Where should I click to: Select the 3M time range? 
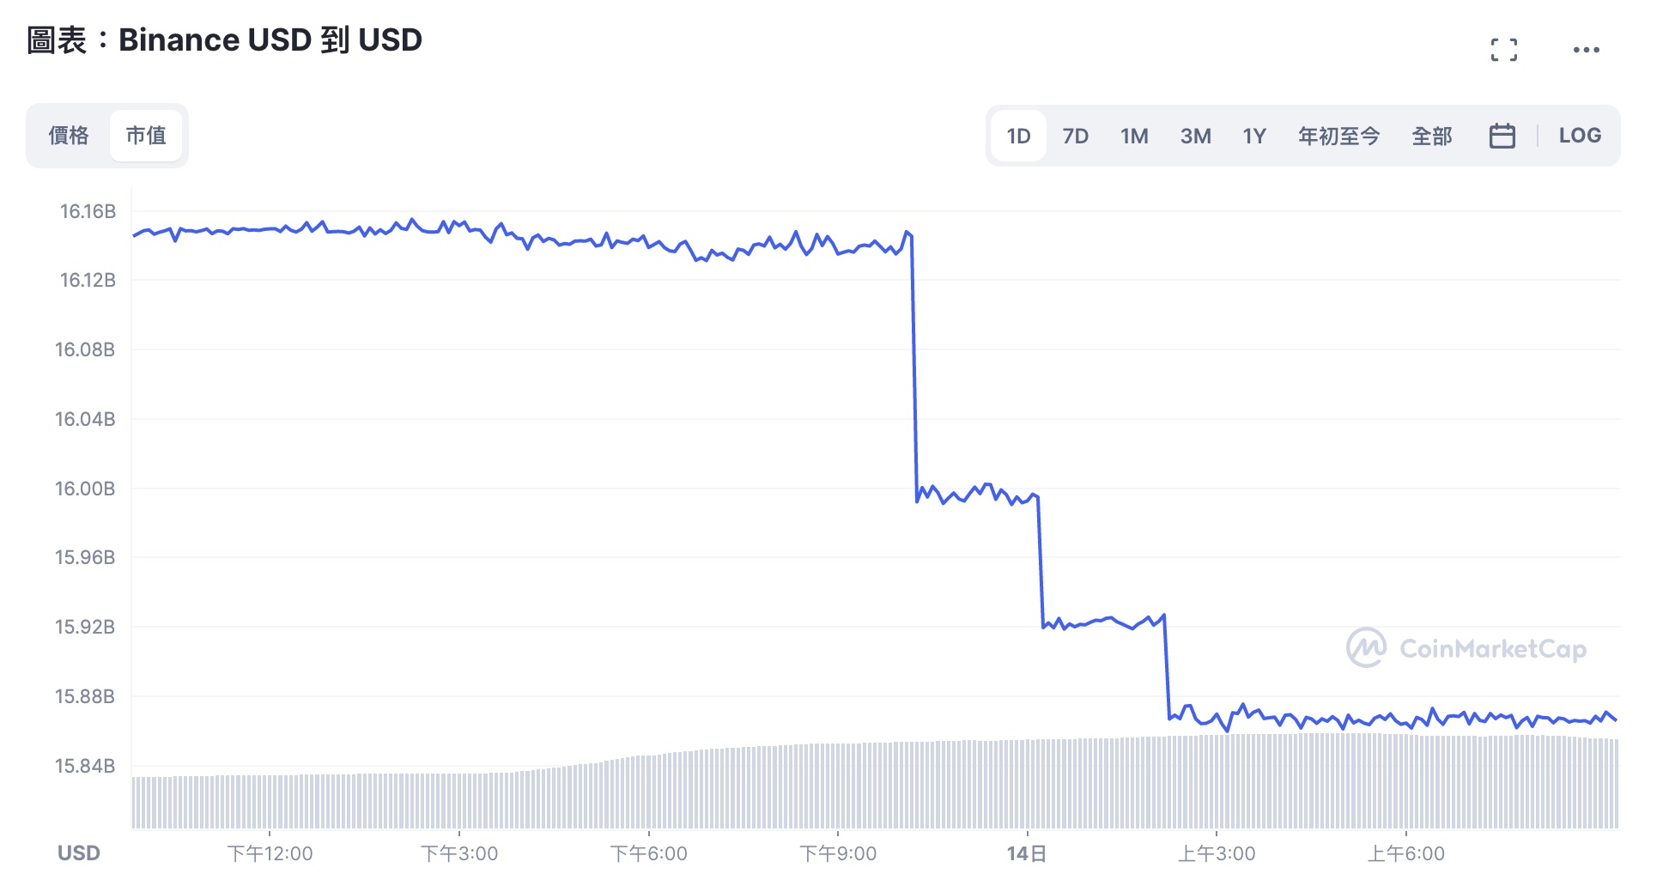[1195, 136]
